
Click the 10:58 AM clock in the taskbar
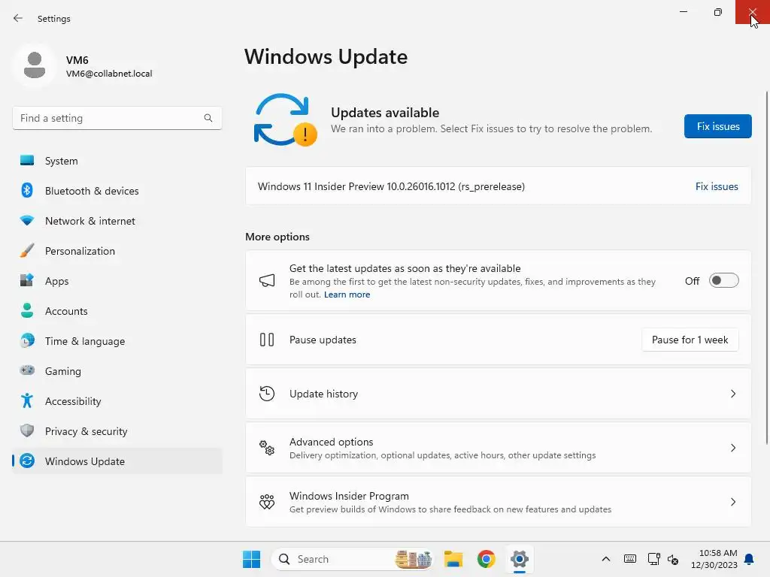pos(717,553)
